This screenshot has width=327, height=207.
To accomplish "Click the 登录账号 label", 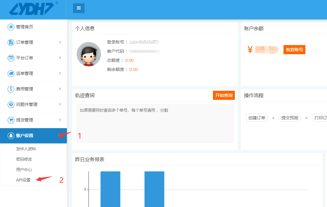I will pyautogui.click(x=117, y=42).
